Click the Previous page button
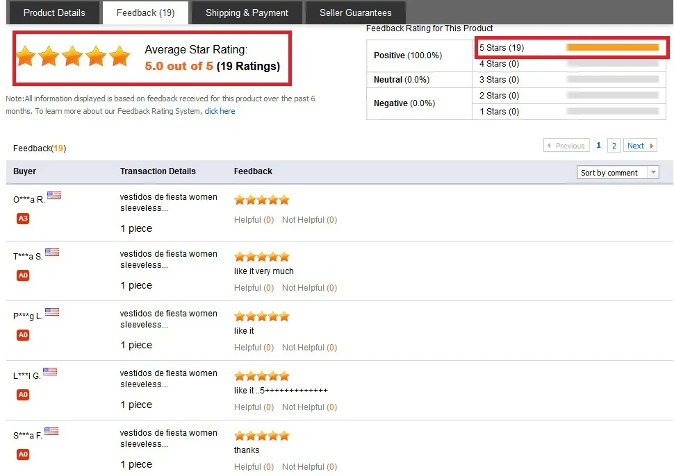 [x=566, y=146]
